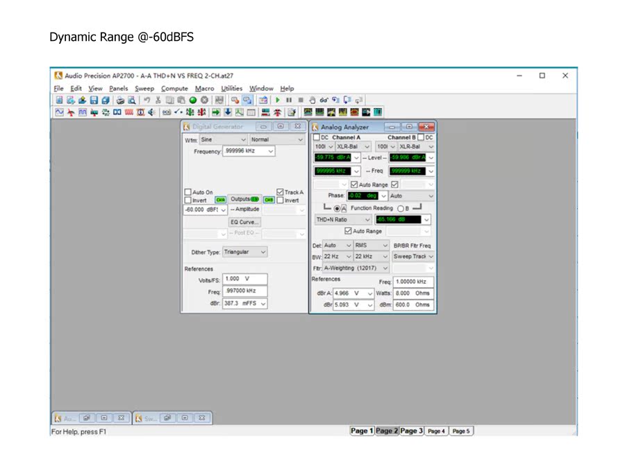Click the red airplane-shaped toolbar icon

point(71,112)
